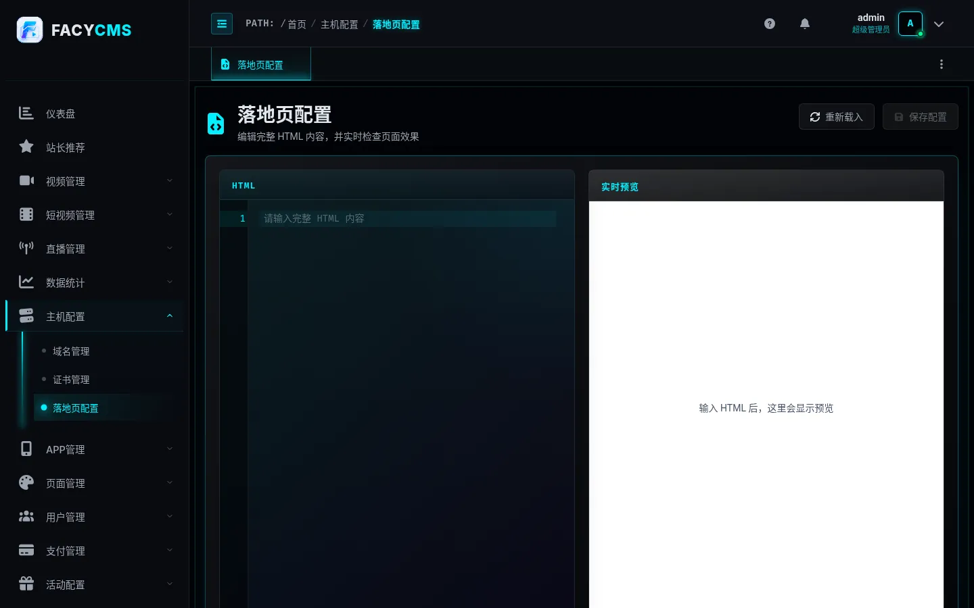Screen dimensions: 974x608
Task: Click the FACYCMS logo icon
Action: [30, 30]
